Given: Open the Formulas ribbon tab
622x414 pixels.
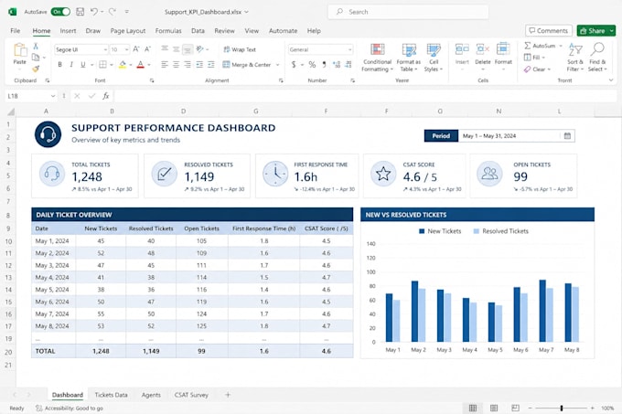Looking at the screenshot, I should [168, 30].
